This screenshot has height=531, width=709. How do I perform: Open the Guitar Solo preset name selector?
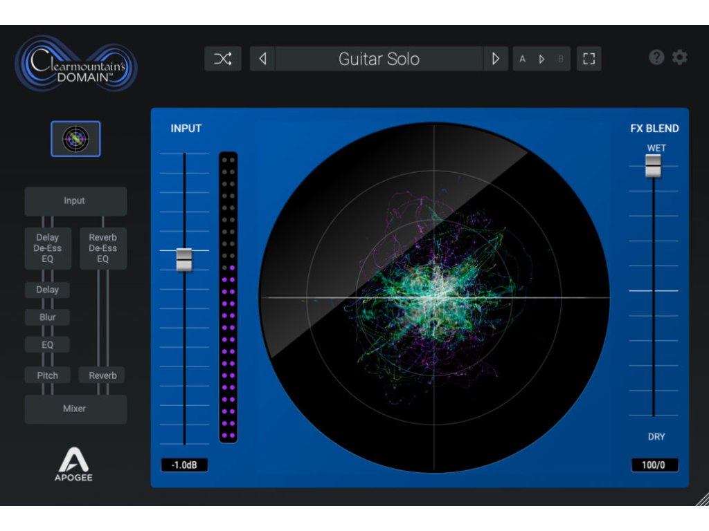point(379,59)
